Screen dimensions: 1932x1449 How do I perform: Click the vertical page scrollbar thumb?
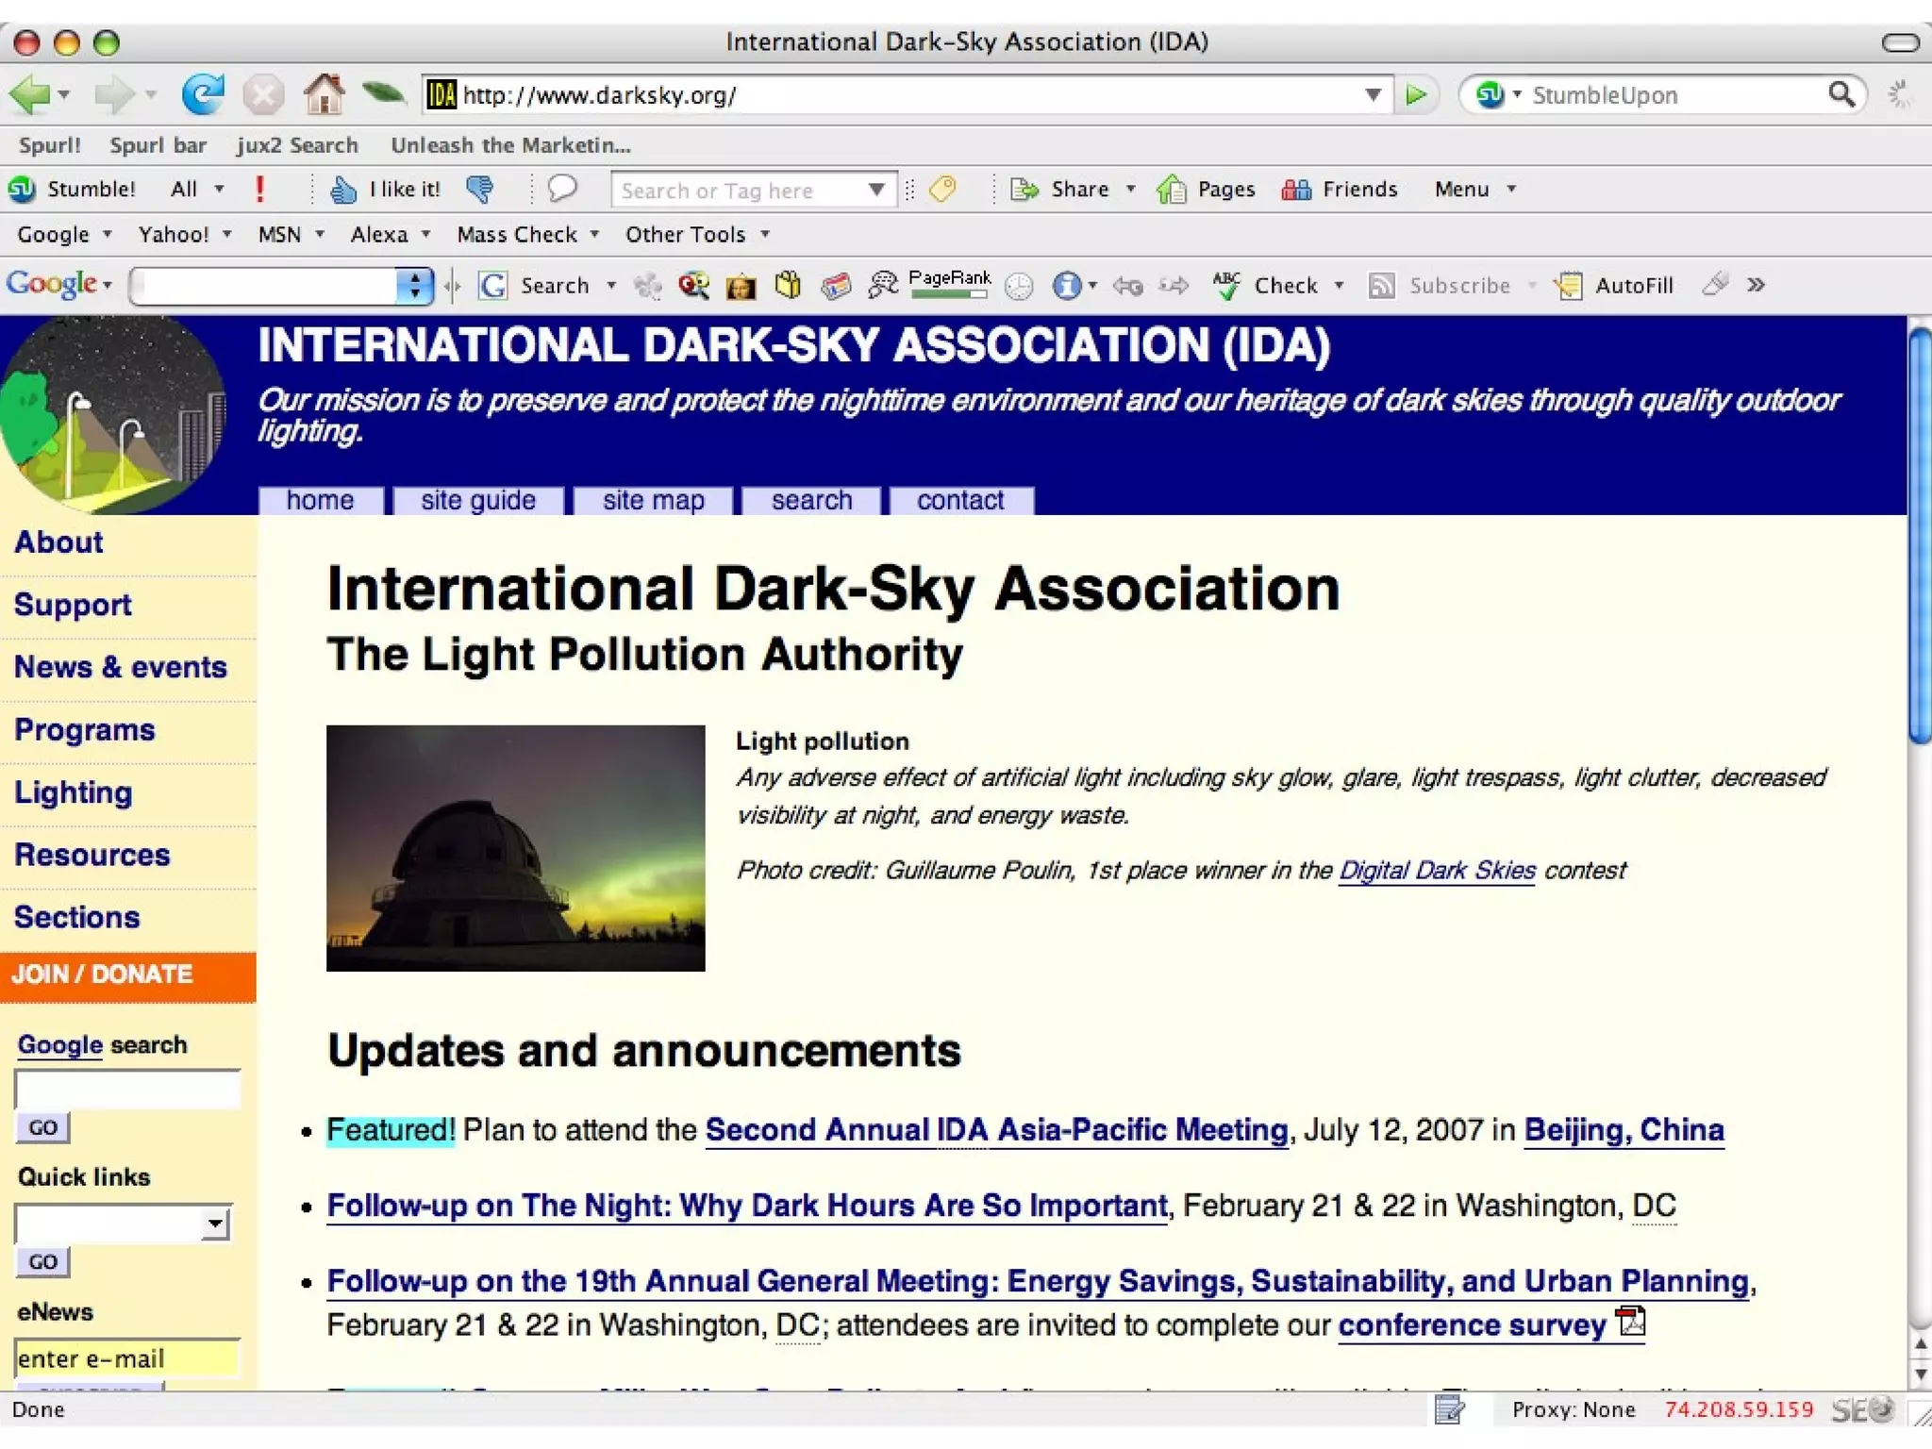pyautogui.click(x=1919, y=538)
